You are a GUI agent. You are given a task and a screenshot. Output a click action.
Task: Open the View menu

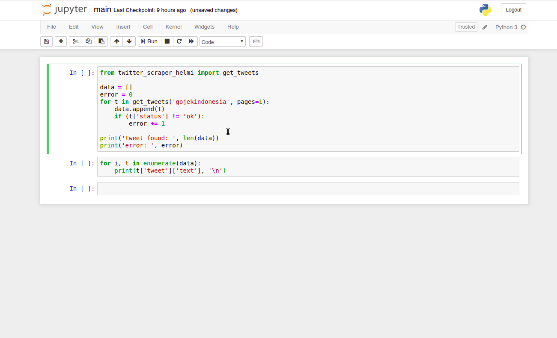(x=97, y=26)
